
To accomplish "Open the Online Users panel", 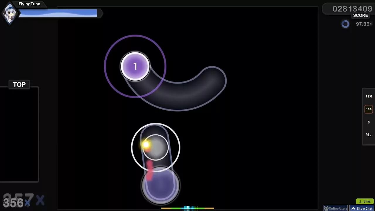I will (335, 208).
